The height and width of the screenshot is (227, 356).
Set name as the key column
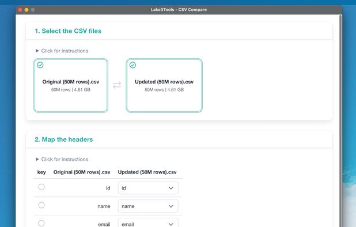point(41,205)
